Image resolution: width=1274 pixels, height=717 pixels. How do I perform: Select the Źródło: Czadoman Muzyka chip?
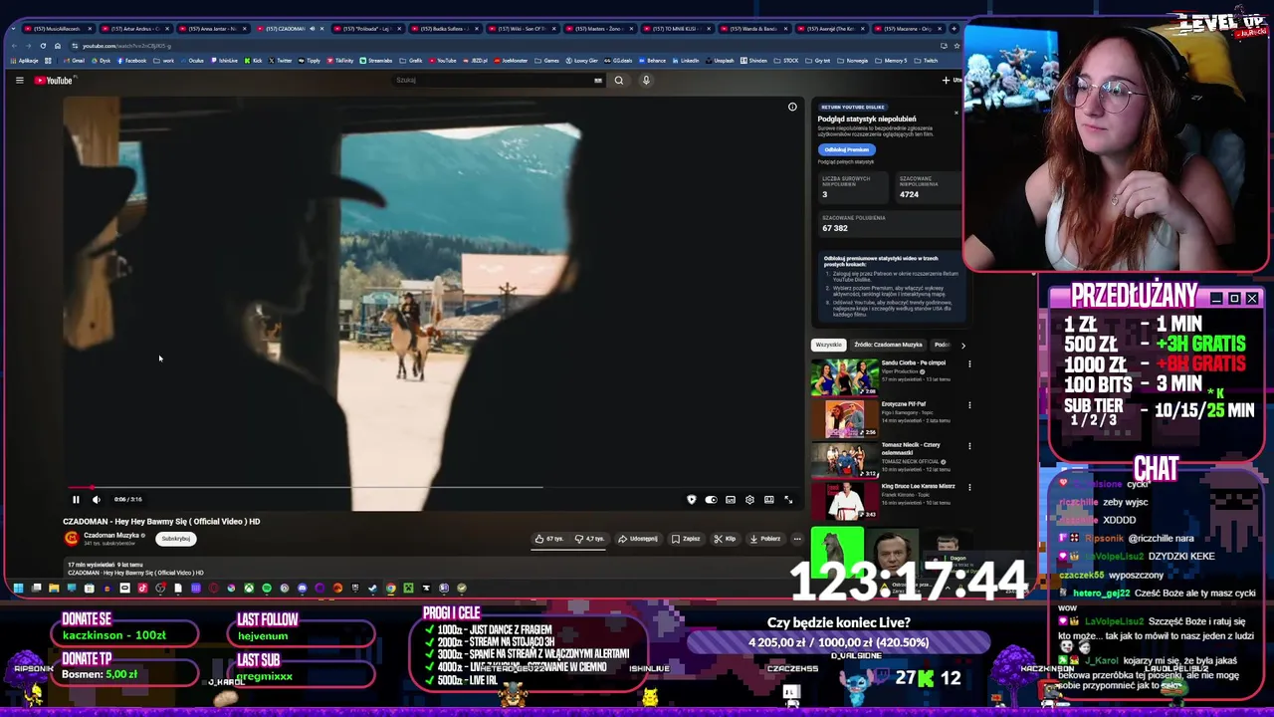[888, 345]
